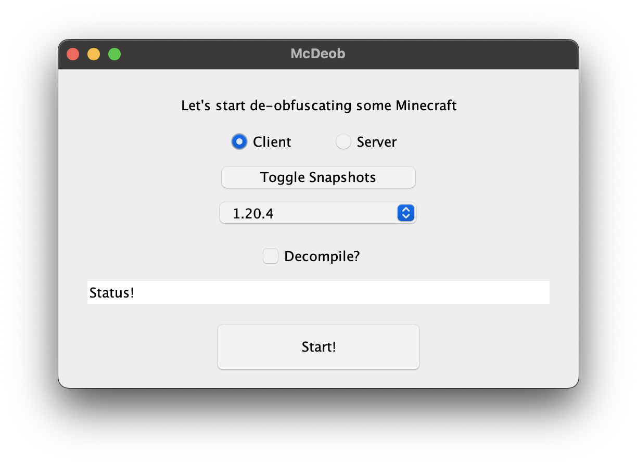Click the "Decompile?" label text
The width and height of the screenshot is (637, 465).
(322, 256)
